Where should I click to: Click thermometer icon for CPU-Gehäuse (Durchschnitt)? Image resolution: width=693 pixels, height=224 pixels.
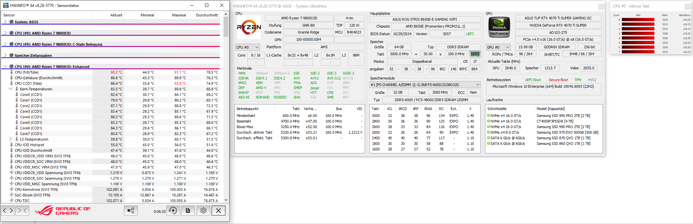(x=12, y=78)
